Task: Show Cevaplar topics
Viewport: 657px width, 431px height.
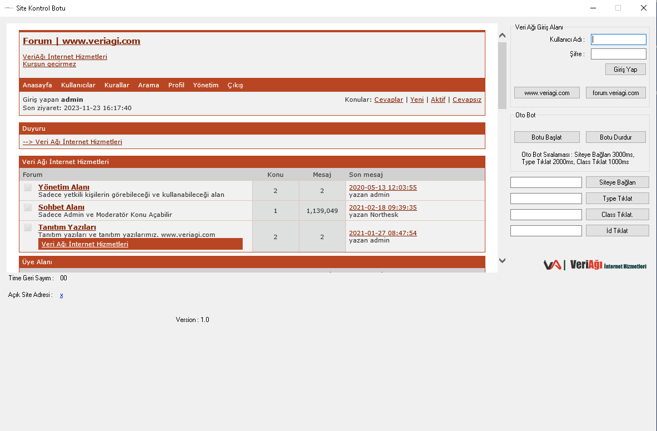Action: click(388, 100)
